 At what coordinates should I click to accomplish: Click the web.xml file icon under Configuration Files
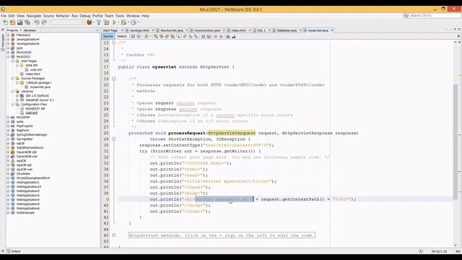pyautogui.click(x=22, y=113)
